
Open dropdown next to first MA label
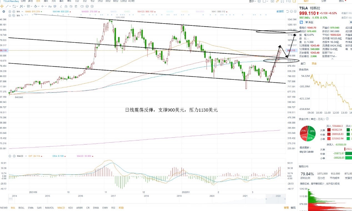click(x=22, y=12)
